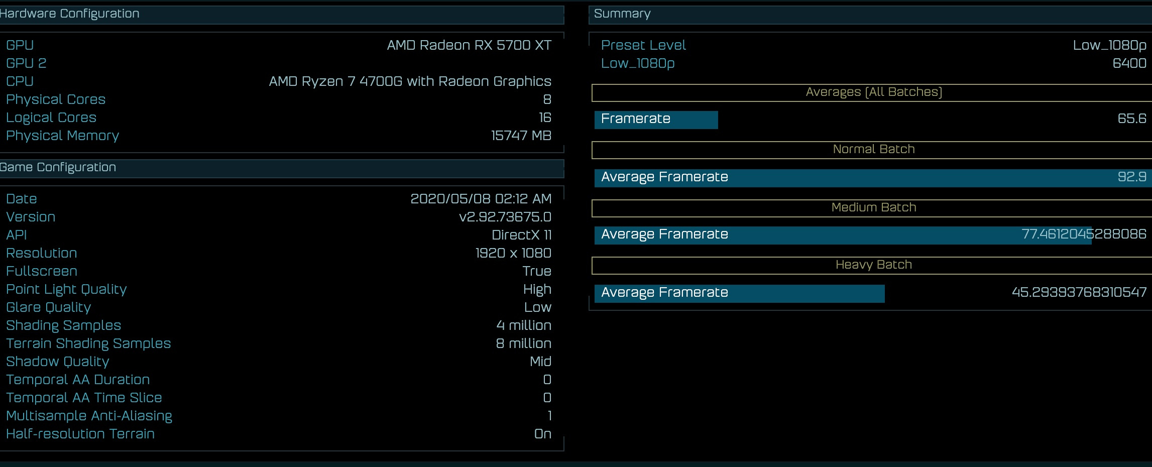
Task: Click the Glare Quality label
Action: click(48, 307)
